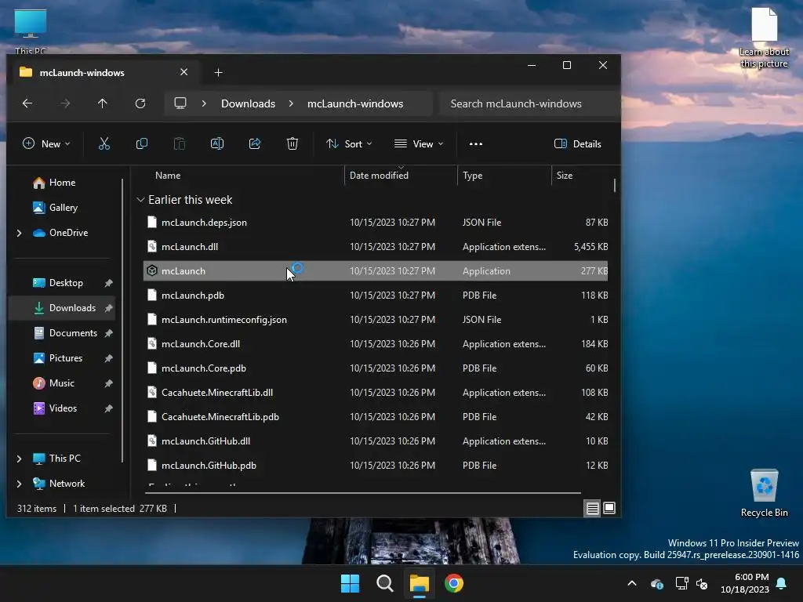Select mcLaunch.dll file
The width and height of the screenshot is (803, 602).
376,247
